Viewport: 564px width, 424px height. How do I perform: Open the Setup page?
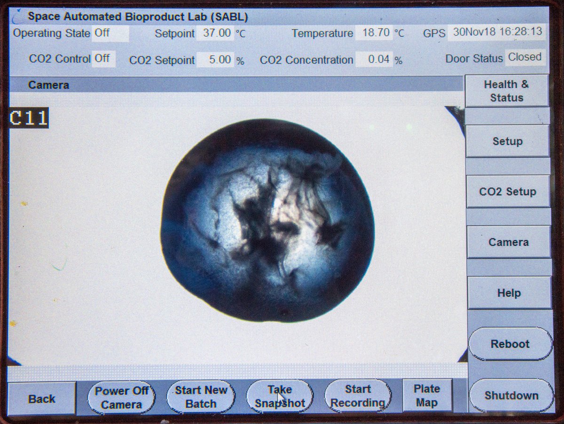pos(507,141)
